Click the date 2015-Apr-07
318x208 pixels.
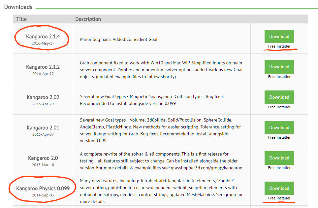(x=43, y=134)
